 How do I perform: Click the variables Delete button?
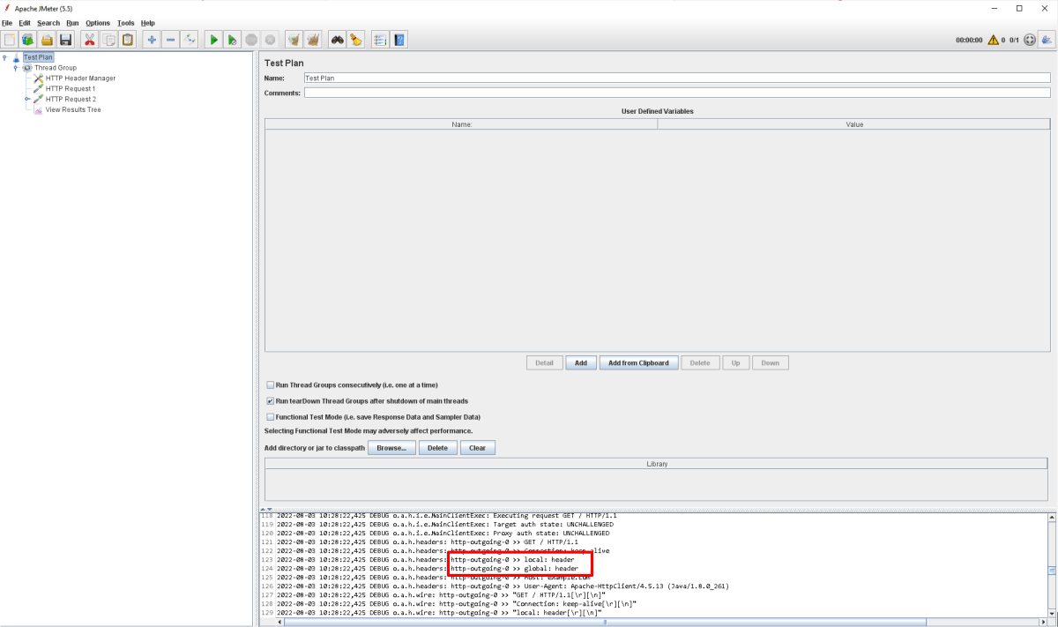pos(700,362)
